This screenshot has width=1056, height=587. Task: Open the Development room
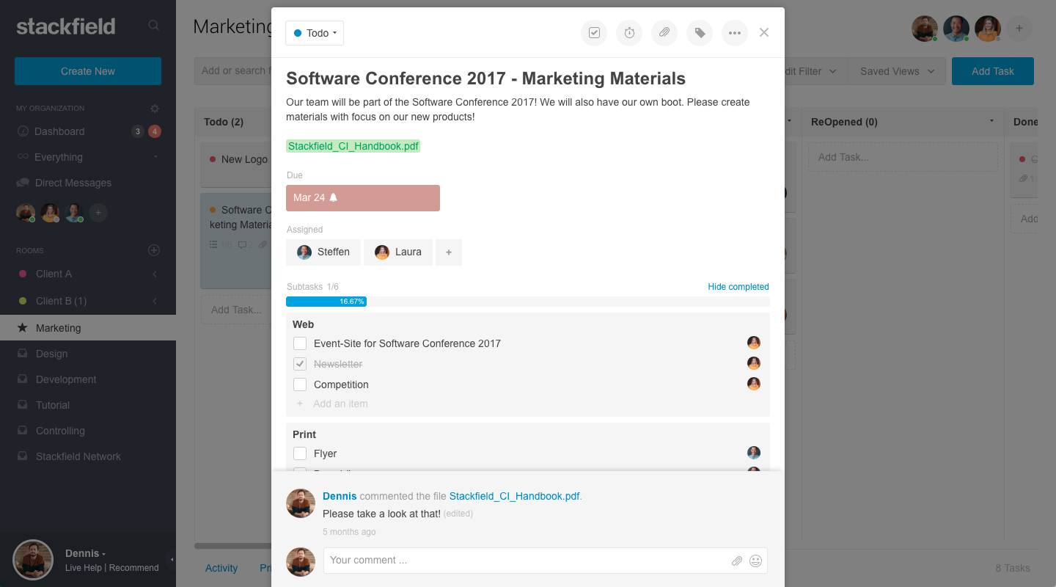pos(66,379)
